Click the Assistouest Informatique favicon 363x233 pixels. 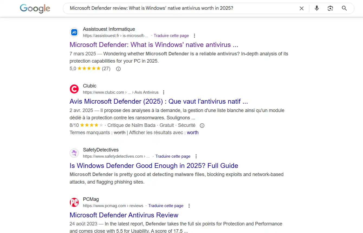(x=74, y=32)
